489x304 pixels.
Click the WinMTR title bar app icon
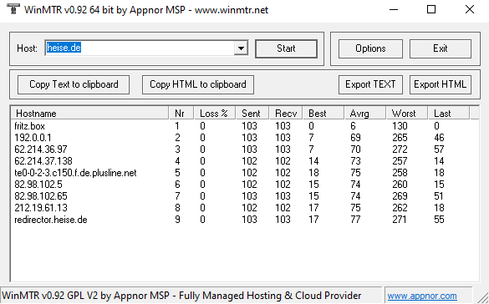click(13, 9)
